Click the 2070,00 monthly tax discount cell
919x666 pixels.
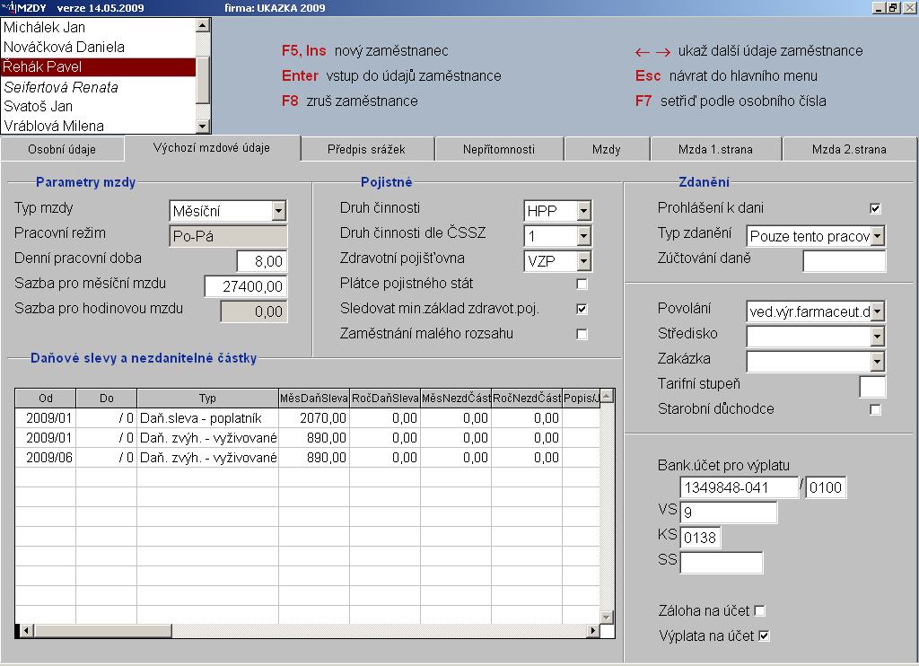pos(314,418)
